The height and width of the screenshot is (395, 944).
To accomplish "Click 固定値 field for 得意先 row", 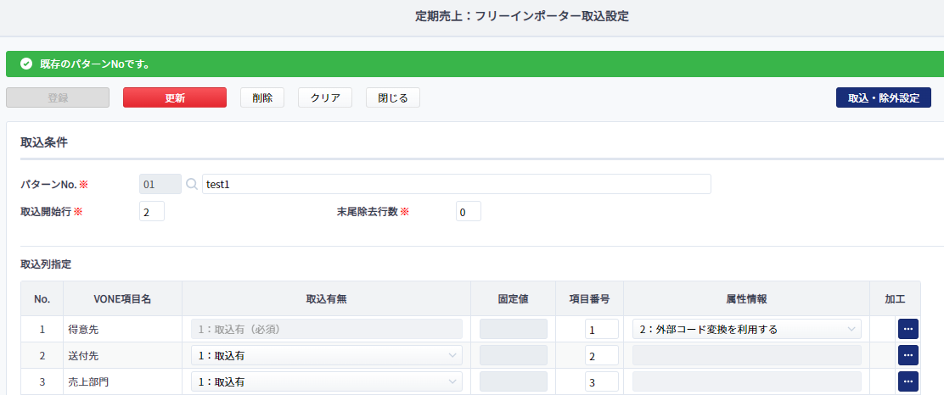I will coord(514,329).
